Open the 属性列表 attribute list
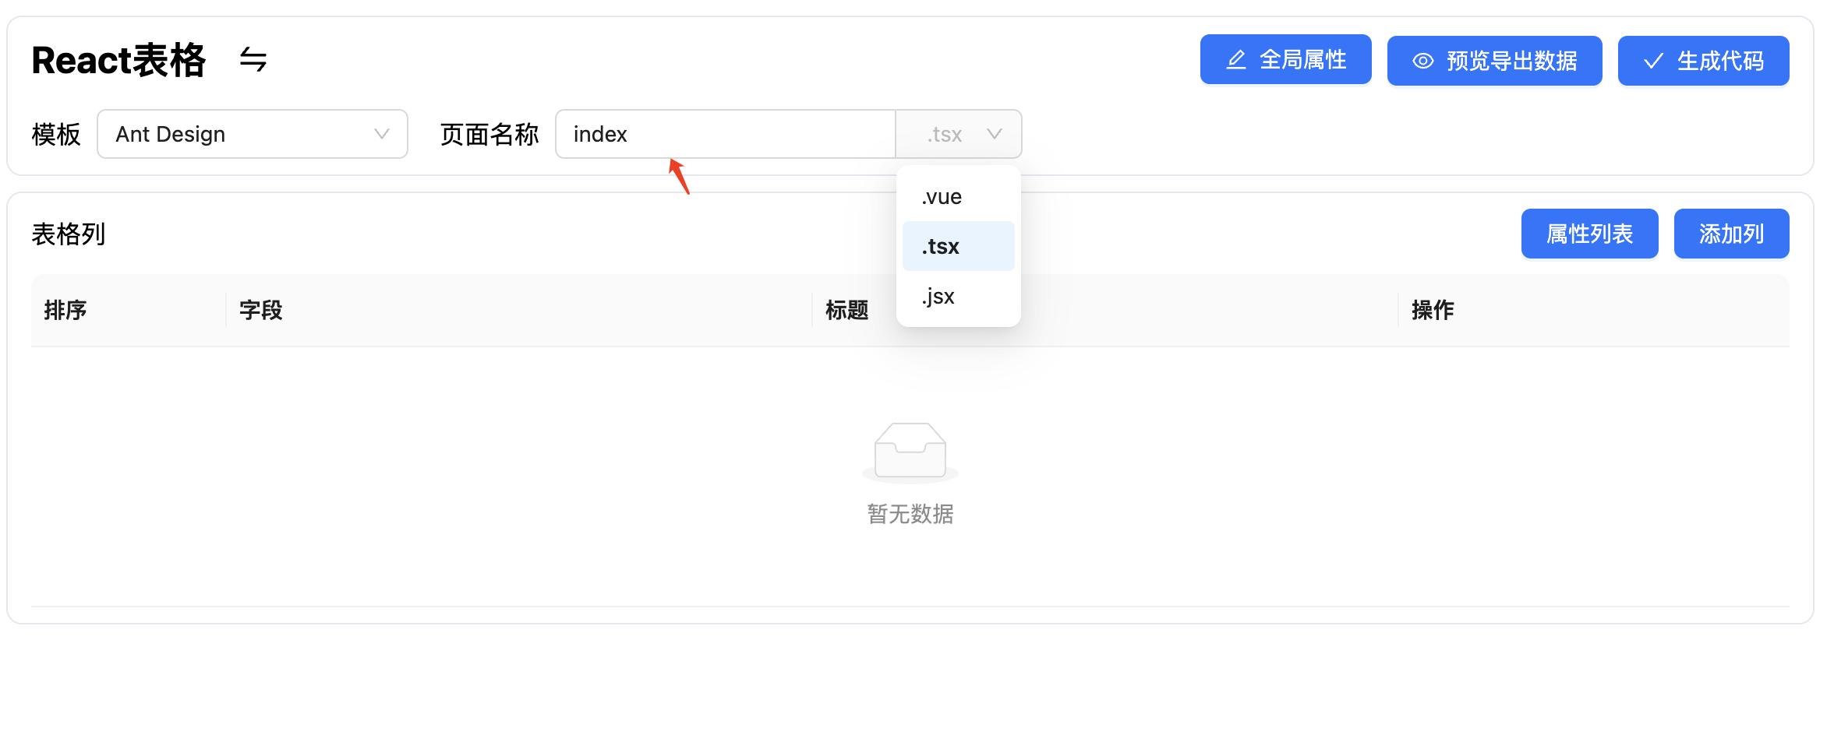 click(x=1588, y=233)
